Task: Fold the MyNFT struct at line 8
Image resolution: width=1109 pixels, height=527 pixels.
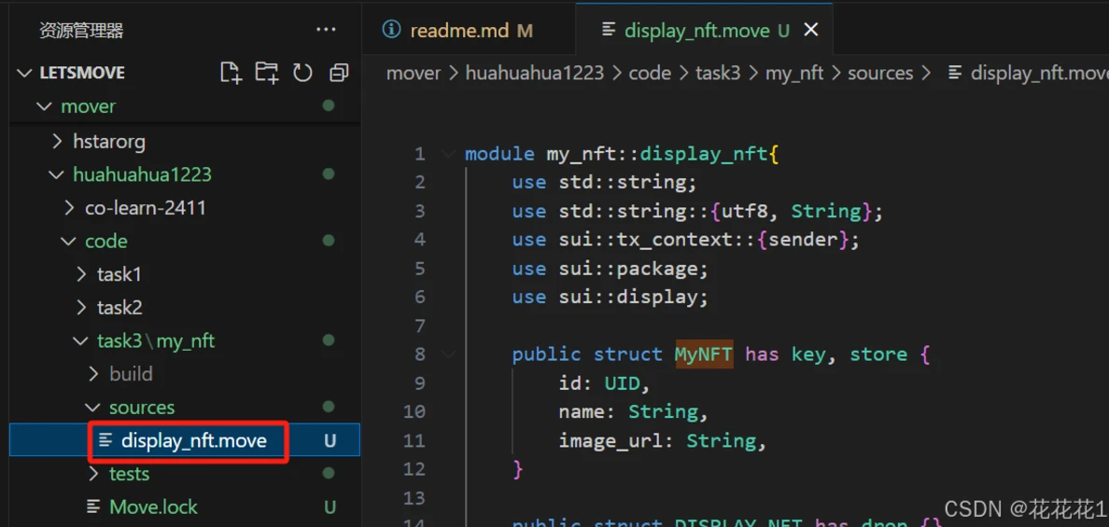Action: (449, 354)
